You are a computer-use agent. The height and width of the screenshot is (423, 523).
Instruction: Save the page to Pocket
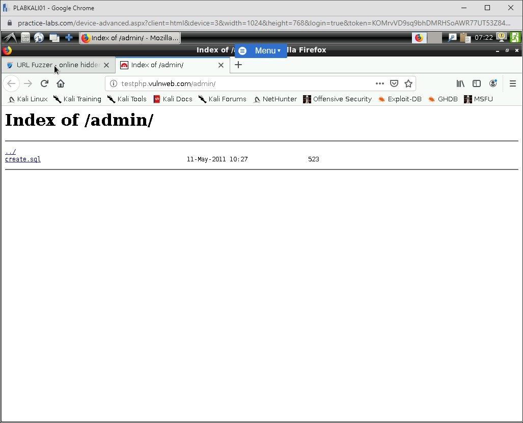(x=394, y=83)
